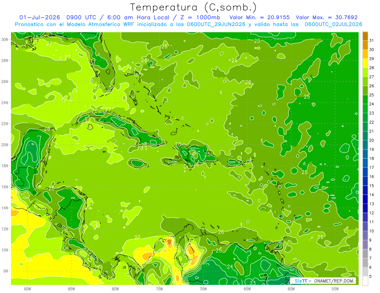Click the 85W longitude axis label

tap(72, 289)
